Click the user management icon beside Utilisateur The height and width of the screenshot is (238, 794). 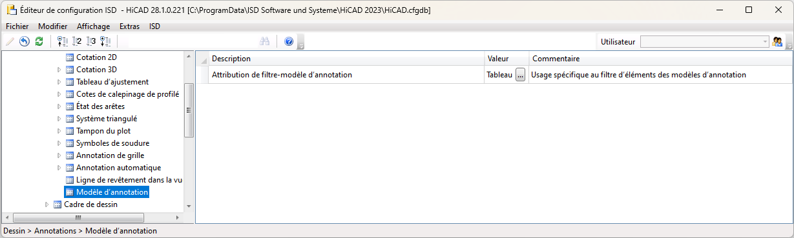tap(778, 41)
